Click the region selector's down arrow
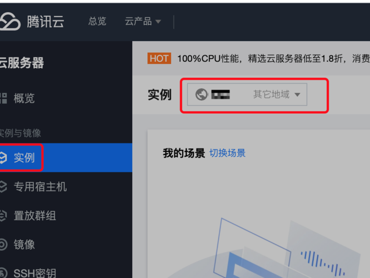Screen dimensions: 370x278 pyautogui.click(x=297, y=95)
